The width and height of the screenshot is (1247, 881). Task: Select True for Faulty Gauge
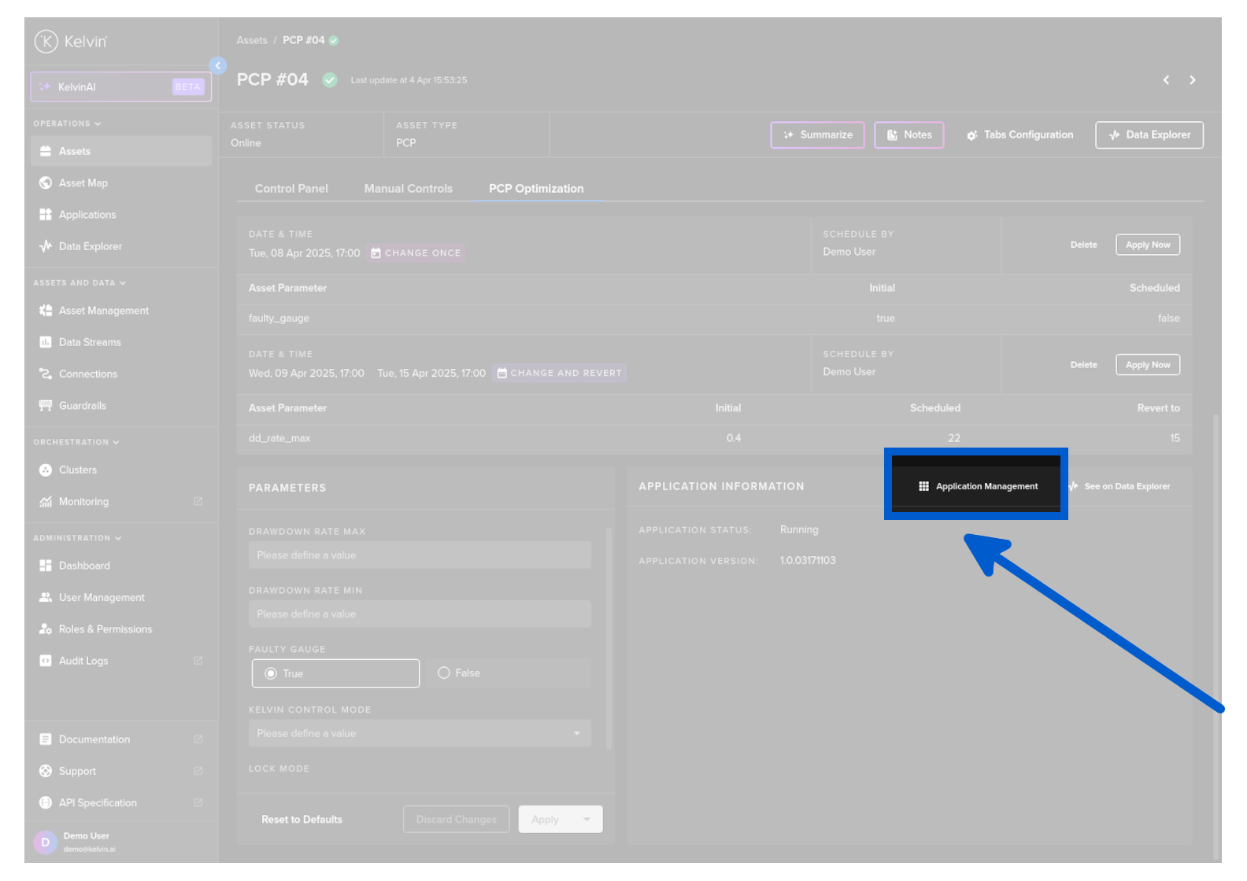271,673
